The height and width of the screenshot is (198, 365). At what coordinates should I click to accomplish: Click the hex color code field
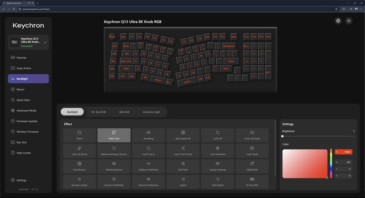pos(344,152)
